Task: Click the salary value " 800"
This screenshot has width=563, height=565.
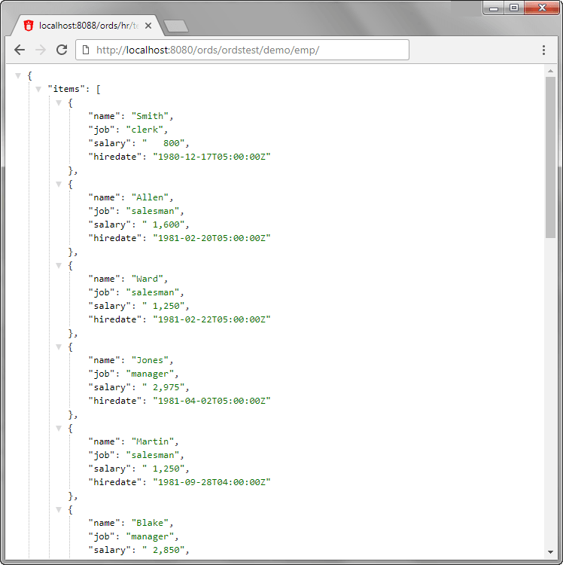Action: coord(163,143)
